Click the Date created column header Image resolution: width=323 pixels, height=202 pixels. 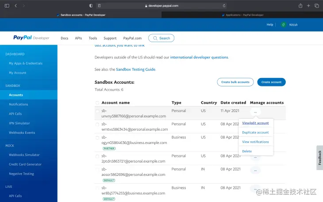(x=233, y=102)
